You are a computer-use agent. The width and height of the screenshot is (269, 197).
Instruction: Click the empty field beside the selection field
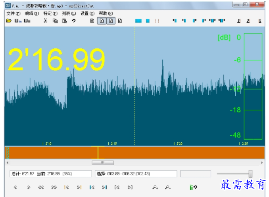(196, 174)
